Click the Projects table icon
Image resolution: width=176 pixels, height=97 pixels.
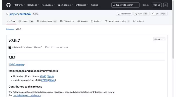pyautogui.click(x=92, y=21)
